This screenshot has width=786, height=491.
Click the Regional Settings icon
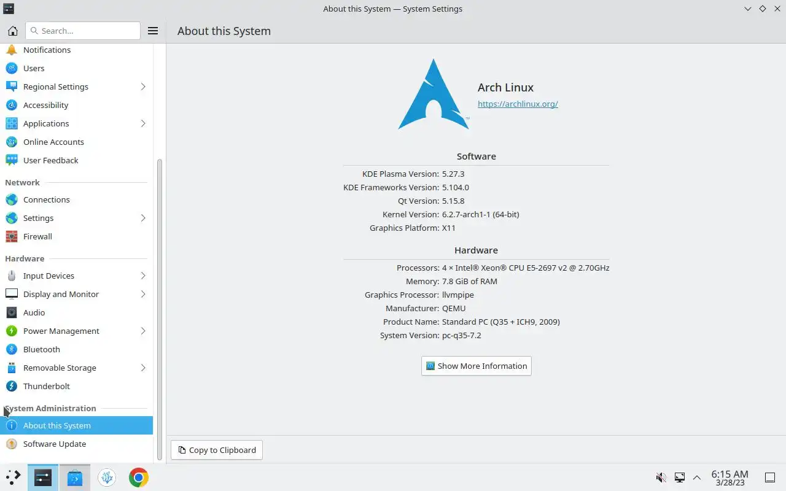(11, 87)
